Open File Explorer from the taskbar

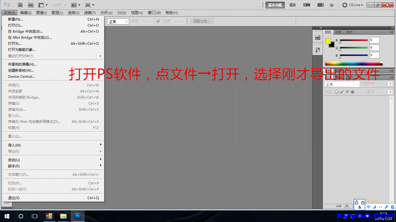pyautogui.click(x=63, y=216)
